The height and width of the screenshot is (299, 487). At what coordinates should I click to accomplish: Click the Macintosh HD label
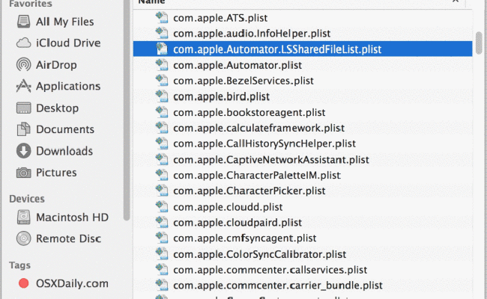coord(72,218)
